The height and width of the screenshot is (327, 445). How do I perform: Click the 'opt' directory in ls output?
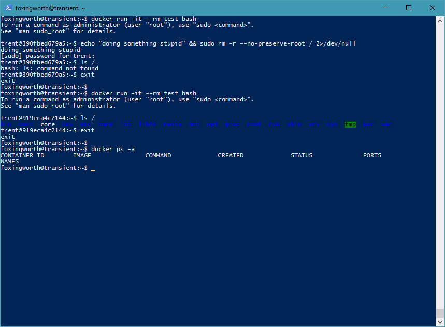click(212, 124)
